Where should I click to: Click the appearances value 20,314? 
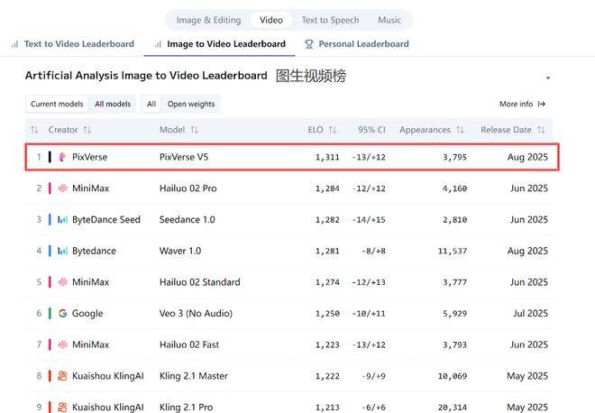pyautogui.click(x=453, y=408)
